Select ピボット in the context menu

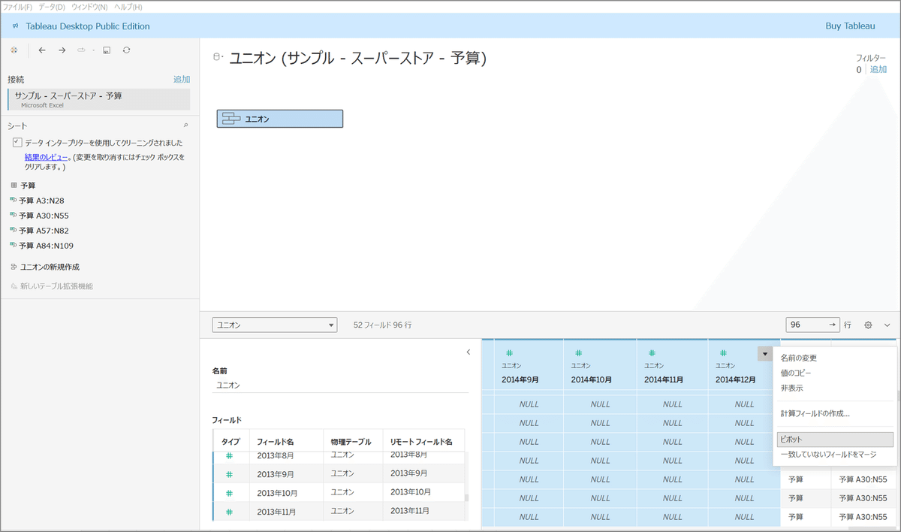click(x=835, y=439)
